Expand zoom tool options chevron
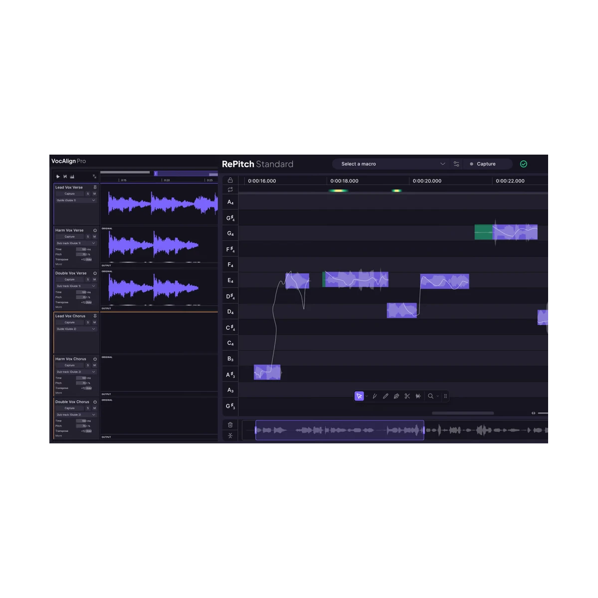This screenshot has height=598, width=598. pyautogui.click(x=437, y=396)
